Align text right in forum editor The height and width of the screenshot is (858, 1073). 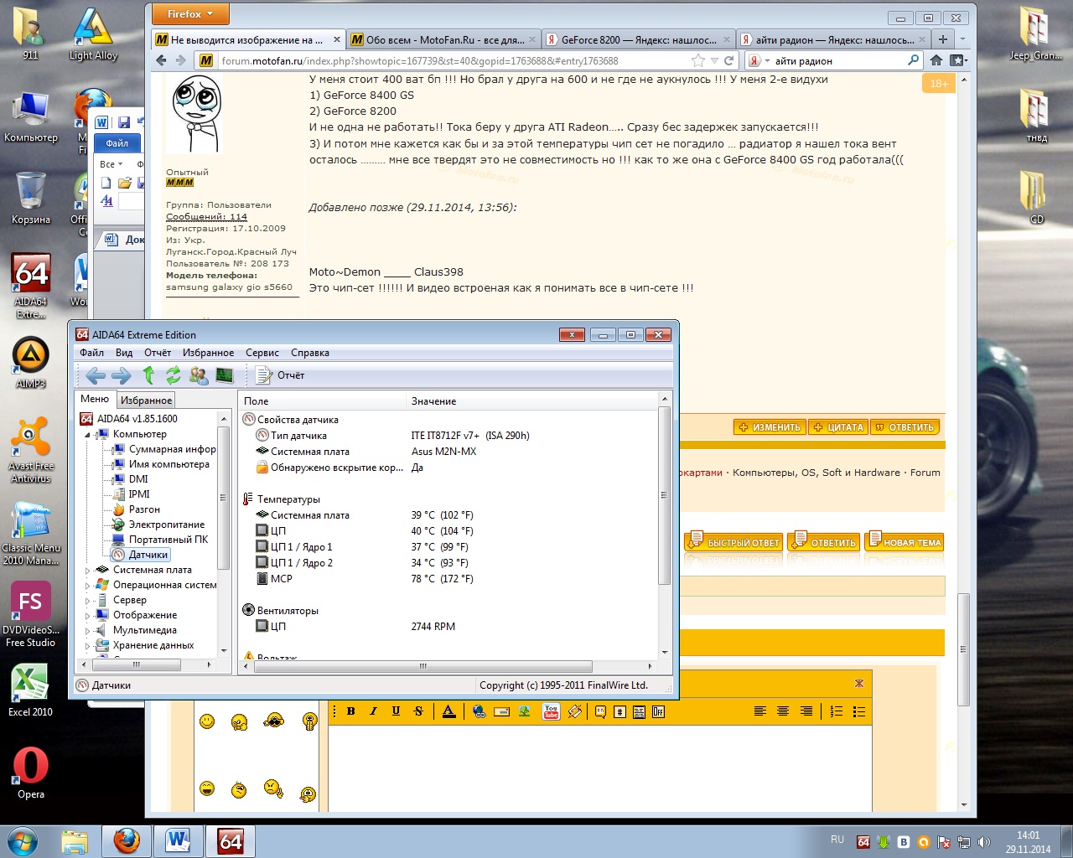[x=806, y=711]
